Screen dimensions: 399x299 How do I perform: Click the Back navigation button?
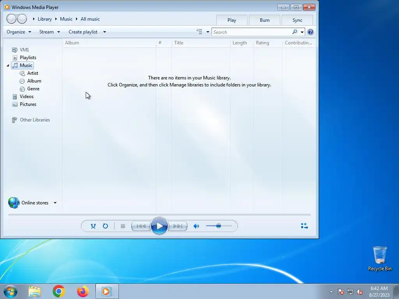point(11,19)
